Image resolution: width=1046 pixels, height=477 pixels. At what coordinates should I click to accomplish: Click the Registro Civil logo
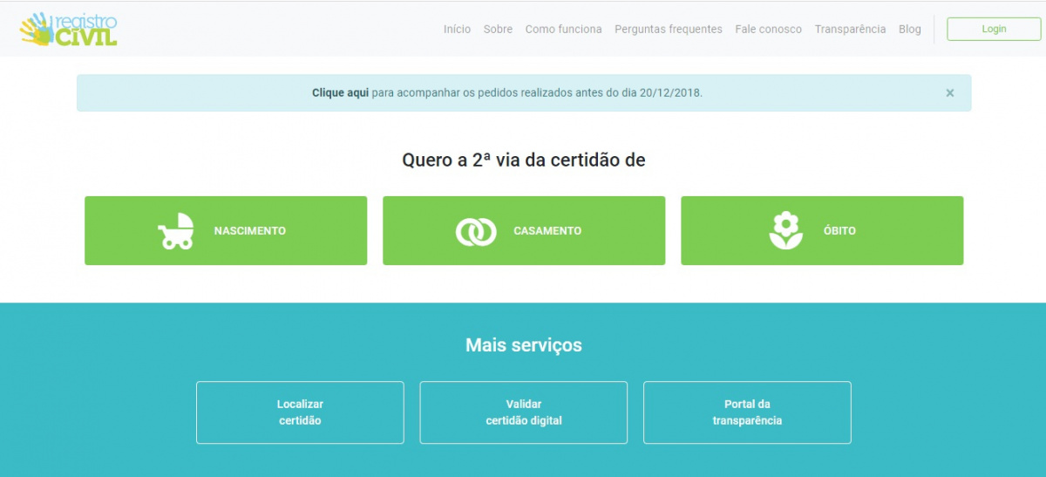[69, 29]
